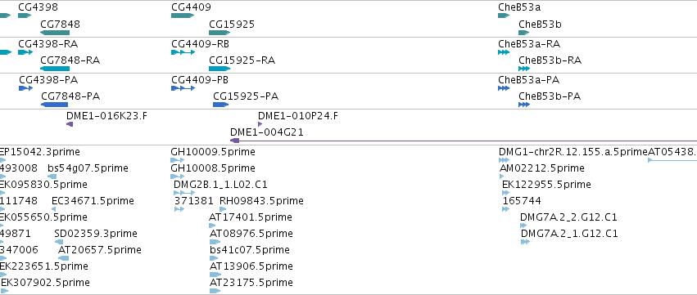Select the DME1-010P24.F small marker

pyautogui.click(x=260, y=124)
